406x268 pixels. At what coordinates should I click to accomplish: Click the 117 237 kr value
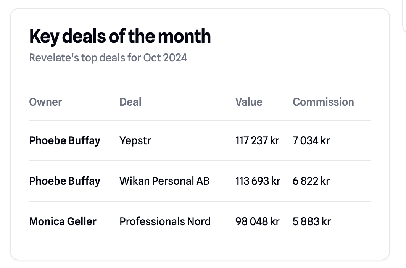click(257, 140)
